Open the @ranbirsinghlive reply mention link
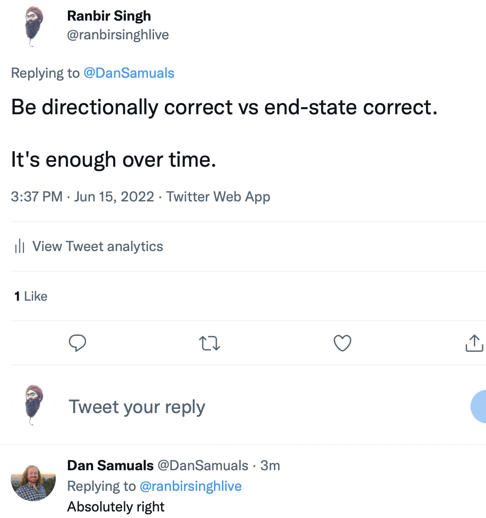 [x=191, y=486]
